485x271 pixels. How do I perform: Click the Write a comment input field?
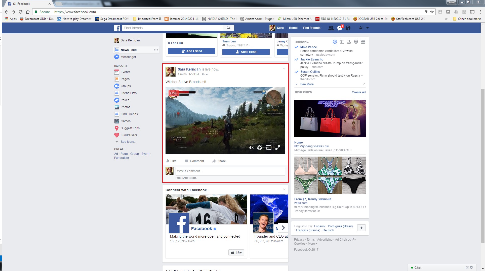(229, 171)
